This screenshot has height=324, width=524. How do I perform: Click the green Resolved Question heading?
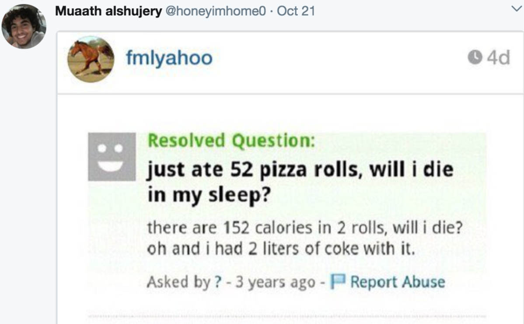tap(231, 141)
